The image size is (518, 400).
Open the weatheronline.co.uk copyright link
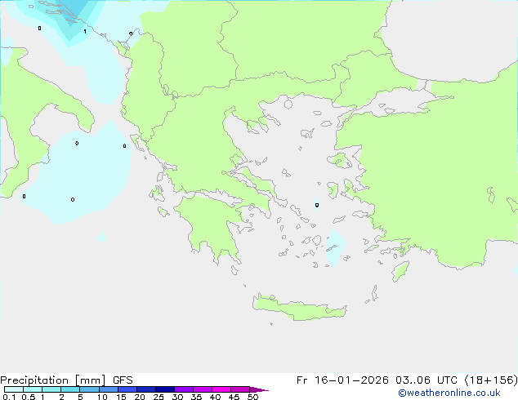[x=449, y=393]
